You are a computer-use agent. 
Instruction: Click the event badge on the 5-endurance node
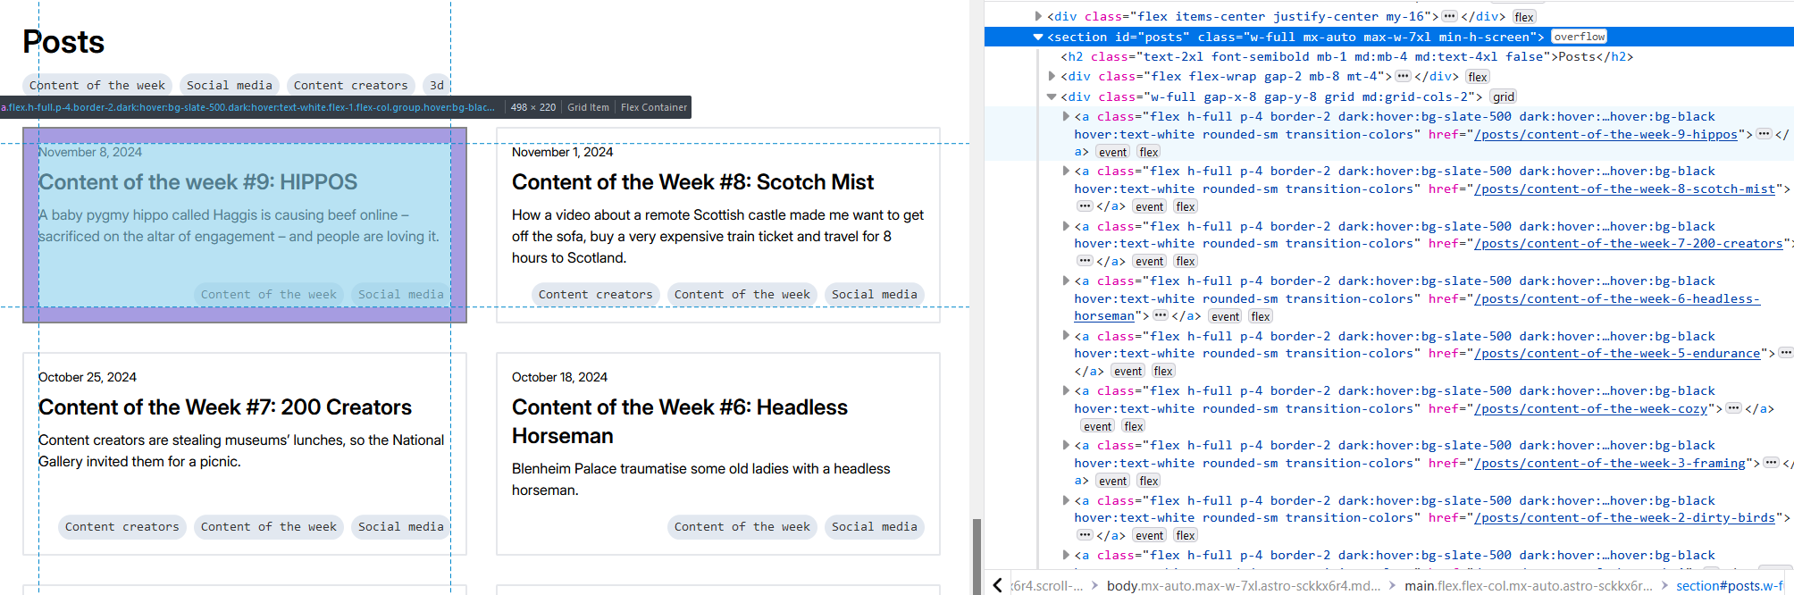(x=1128, y=372)
